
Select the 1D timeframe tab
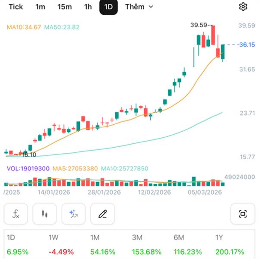click(109, 7)
